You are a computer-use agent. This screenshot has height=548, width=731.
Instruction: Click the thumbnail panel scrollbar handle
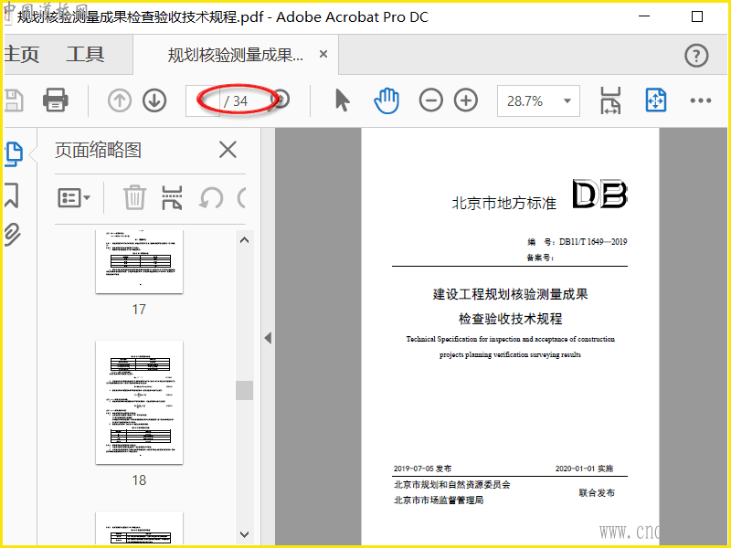tap(244, 391)
